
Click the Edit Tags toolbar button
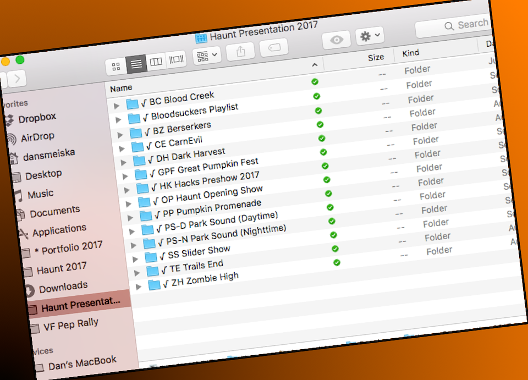point(273,48)
